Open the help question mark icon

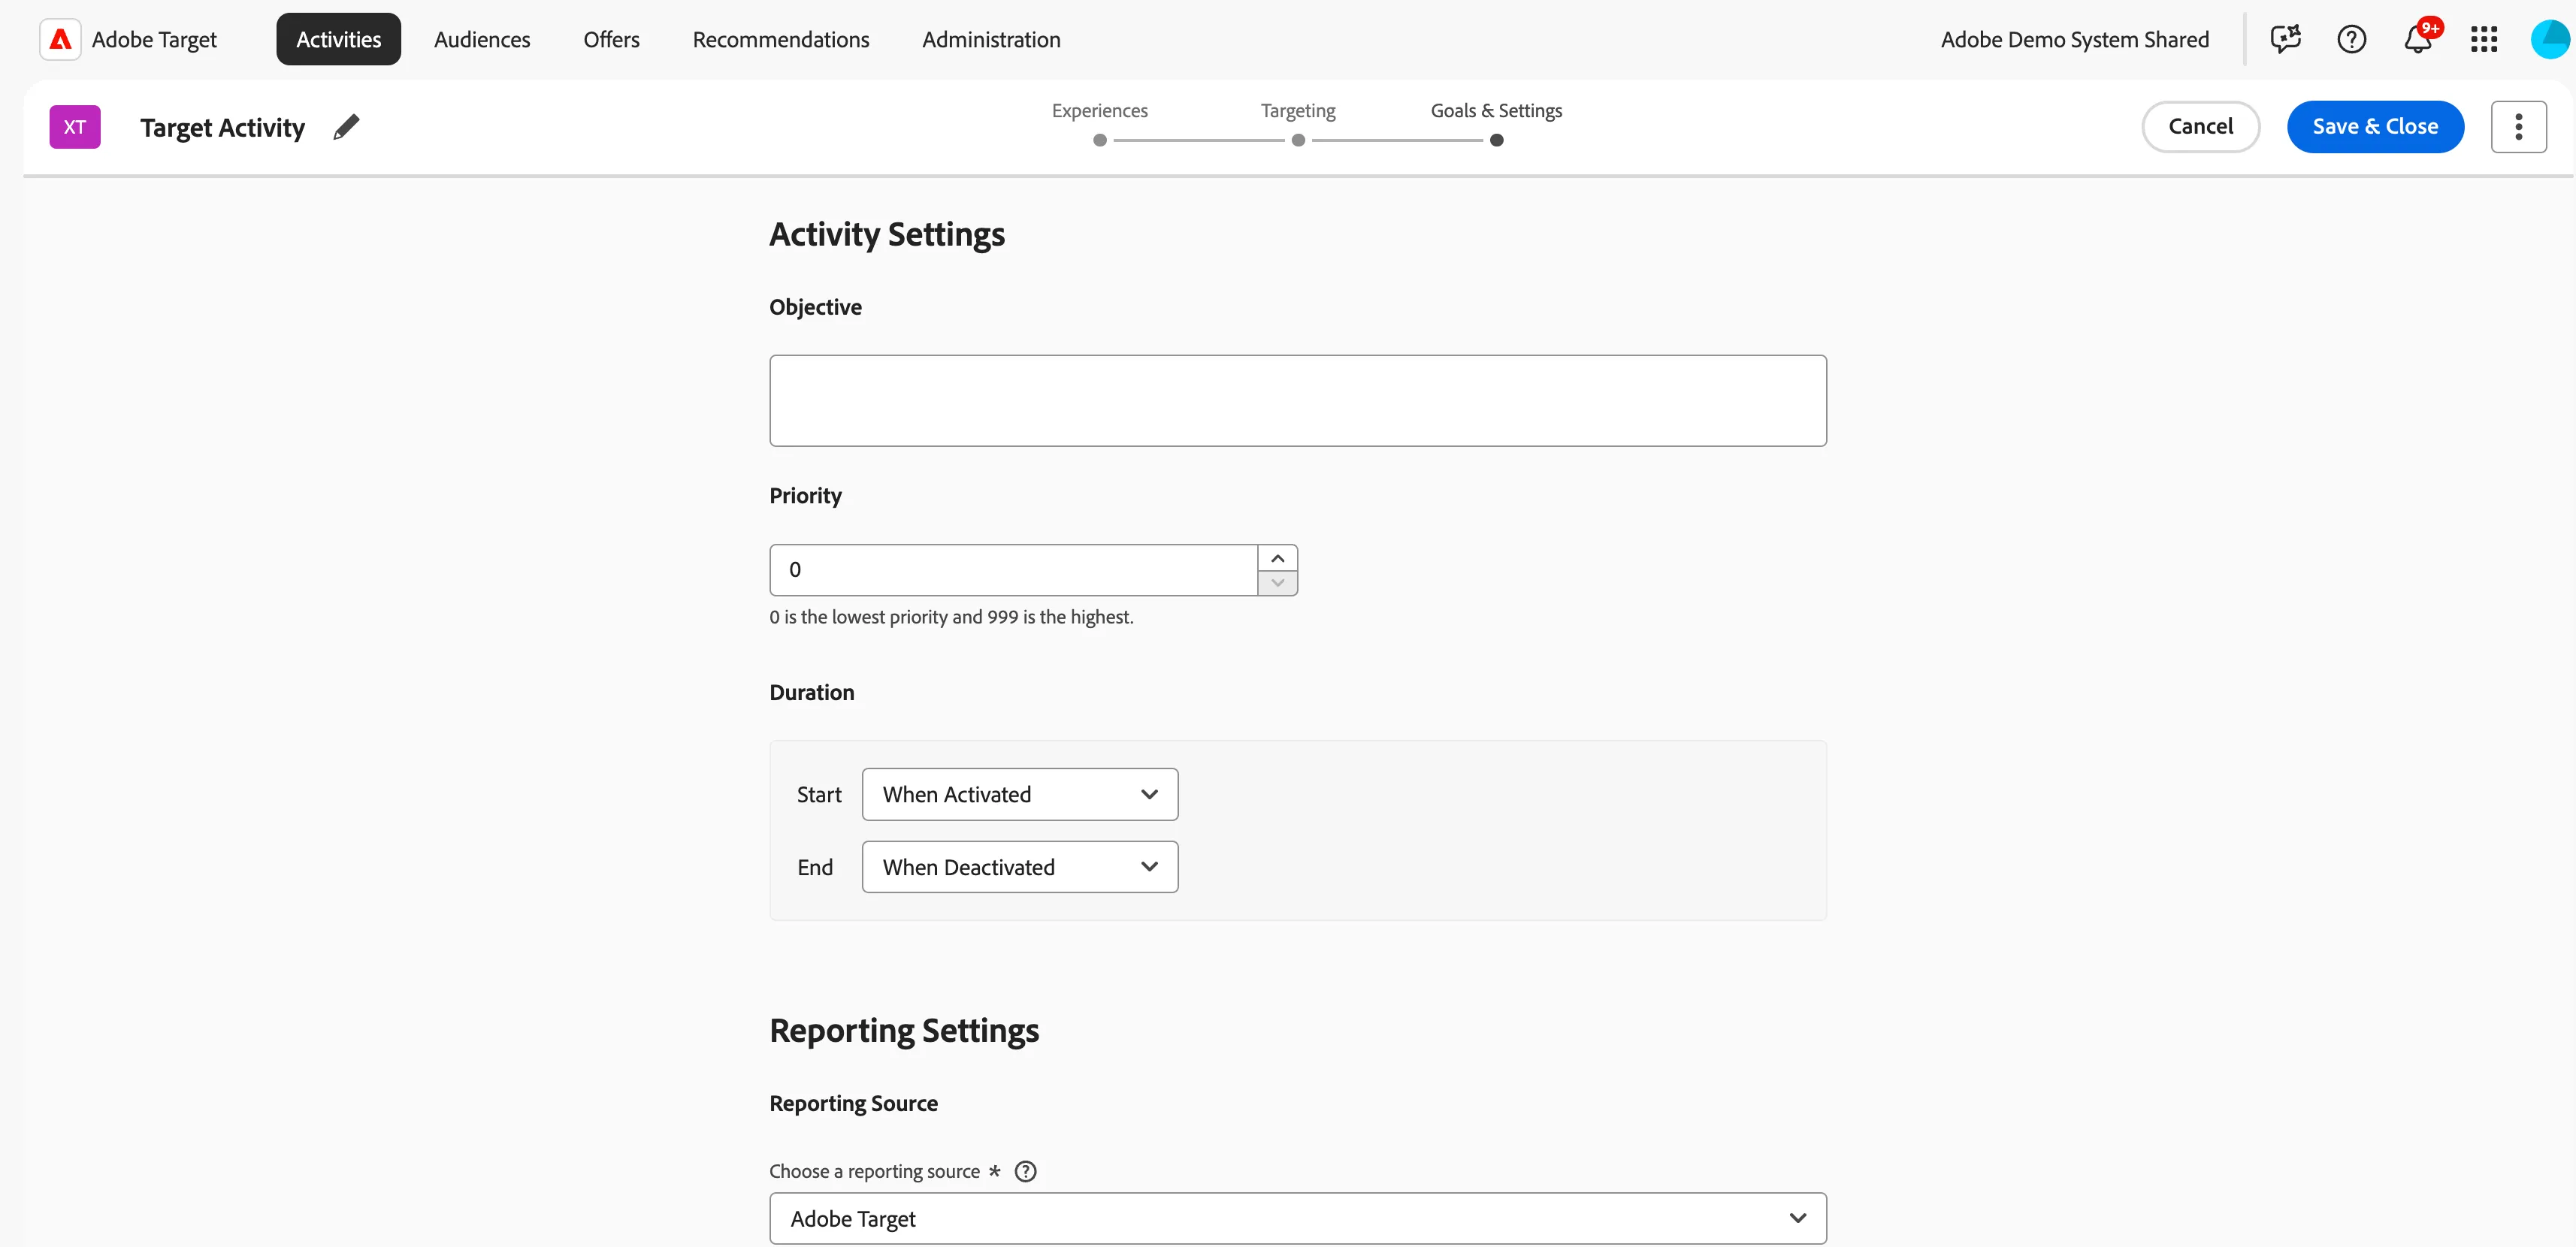point(2351,39)
